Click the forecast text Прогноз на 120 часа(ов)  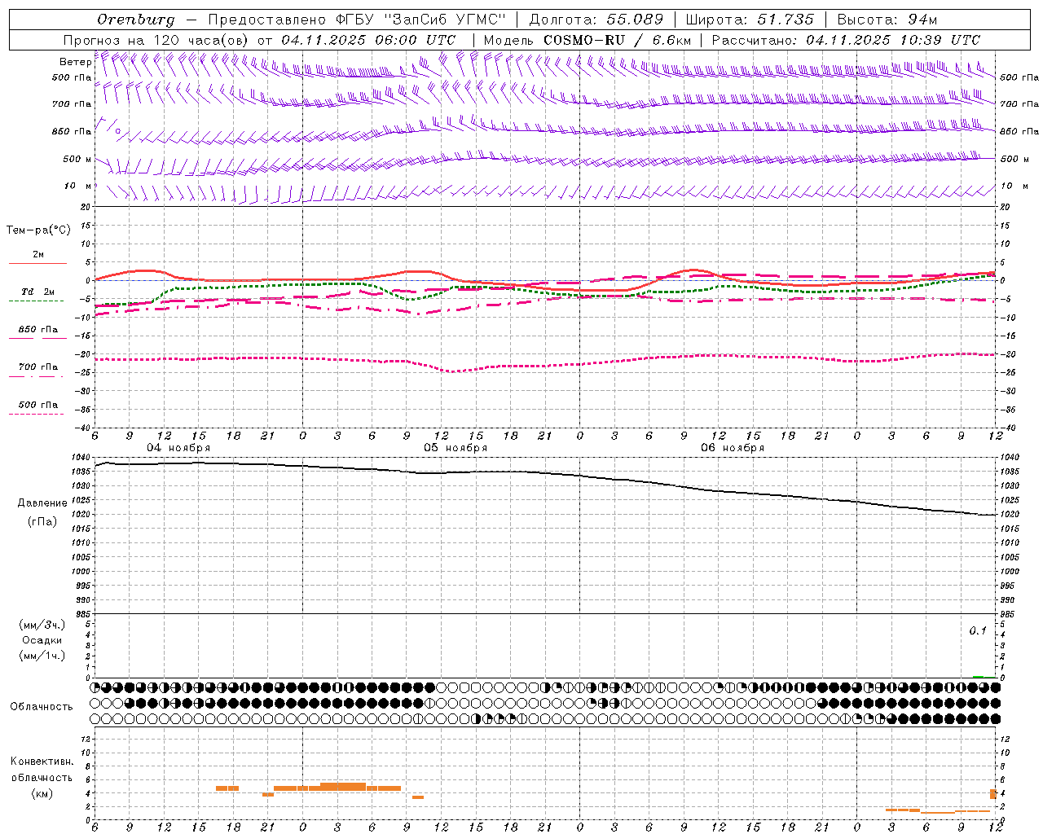156,40
